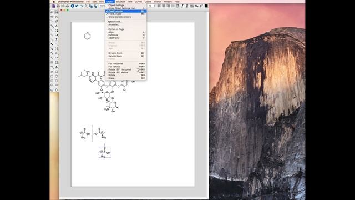Apply Subscript formatting button
Viewport: 355px width, 200px height.
[196, 6]
